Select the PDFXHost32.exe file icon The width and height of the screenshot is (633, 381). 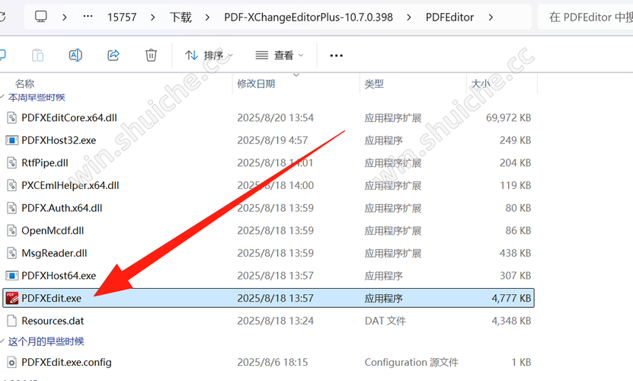(12, 140)
